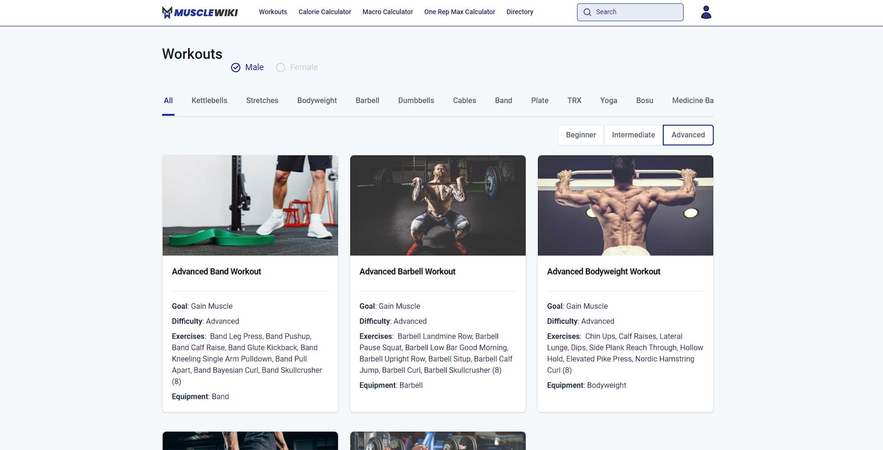
Task: Select the Female radio option
Action: coord(297,67)
